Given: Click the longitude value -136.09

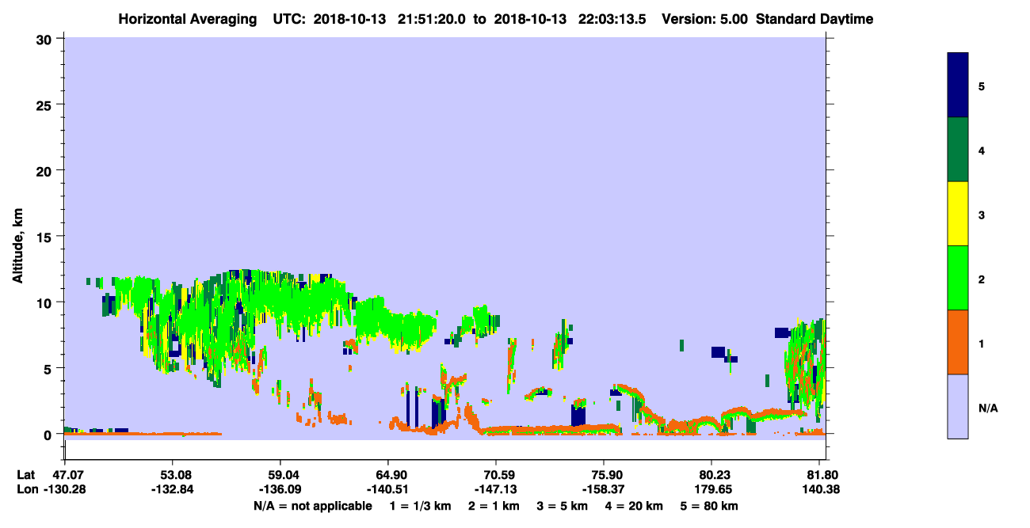Looking at the screenshot, I should [x=280, y=489].
